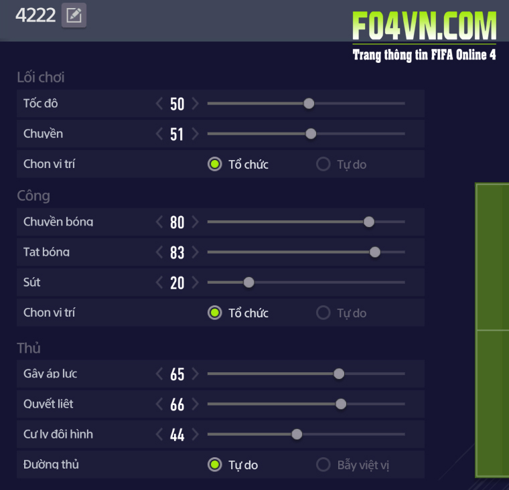Decrease Gây áp lực value with left arrow

pyautogui.click(x=159, y=374)
